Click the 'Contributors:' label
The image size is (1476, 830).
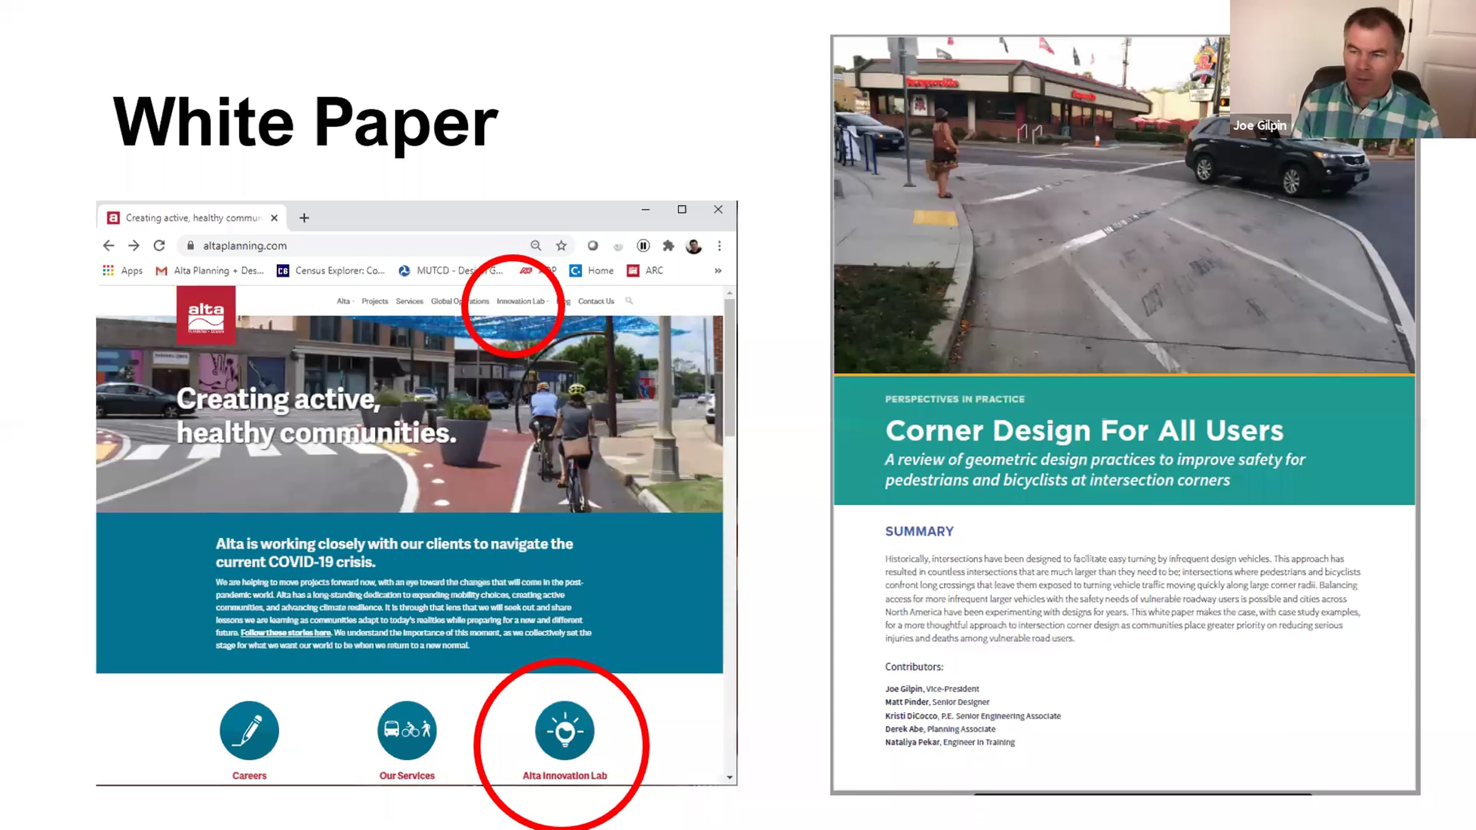tap(914, 666)
